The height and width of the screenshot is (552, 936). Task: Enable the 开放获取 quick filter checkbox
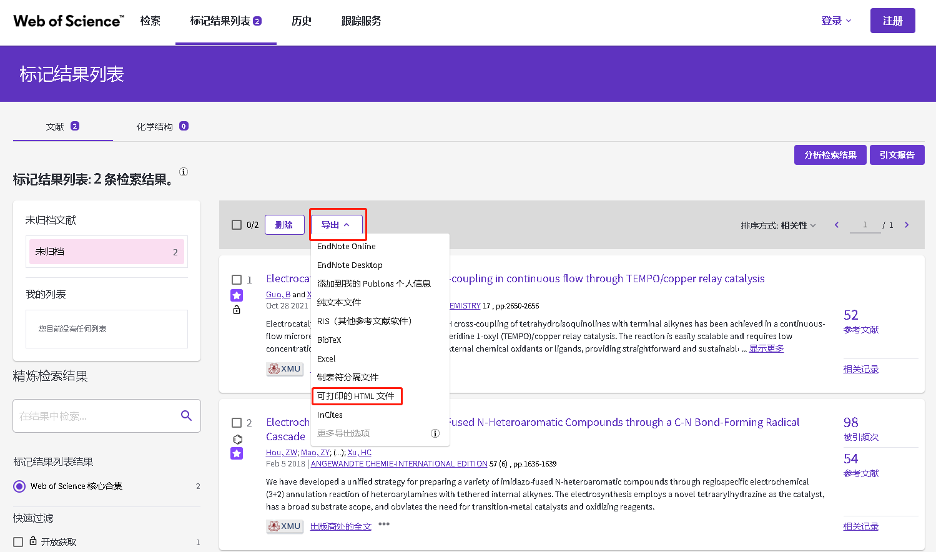coord(18,542)
